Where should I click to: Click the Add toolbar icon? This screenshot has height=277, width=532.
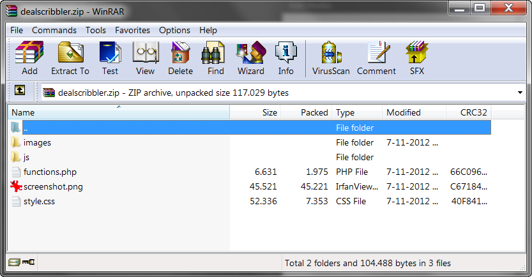point(29,58)
